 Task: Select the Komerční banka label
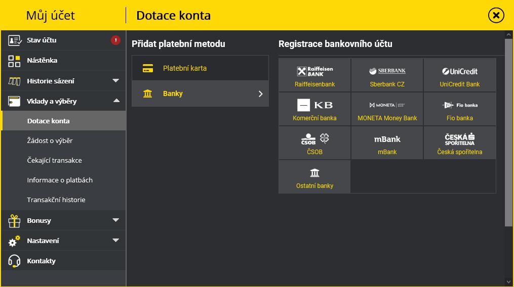314,118
